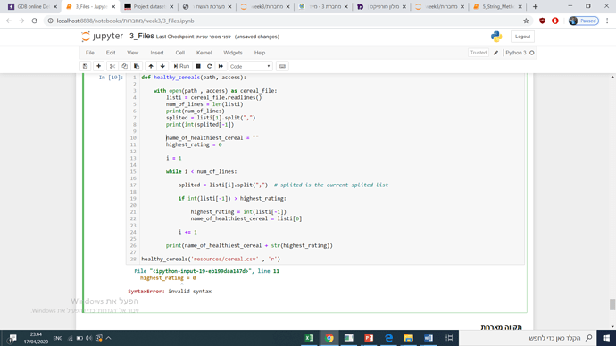Interrupt the kernel with the stop icon

pos(198,66)
